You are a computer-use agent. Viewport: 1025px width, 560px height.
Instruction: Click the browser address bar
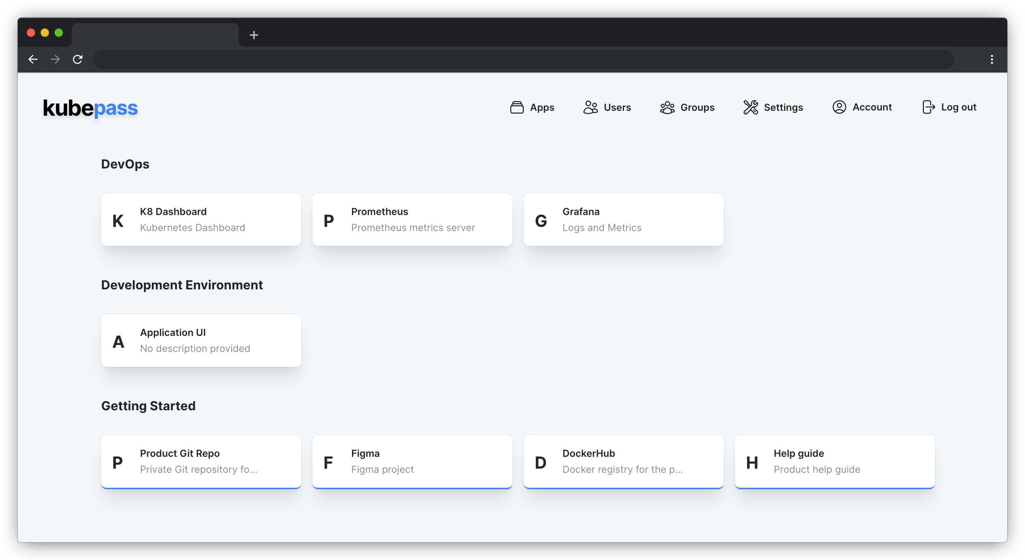tap(523, 60)
